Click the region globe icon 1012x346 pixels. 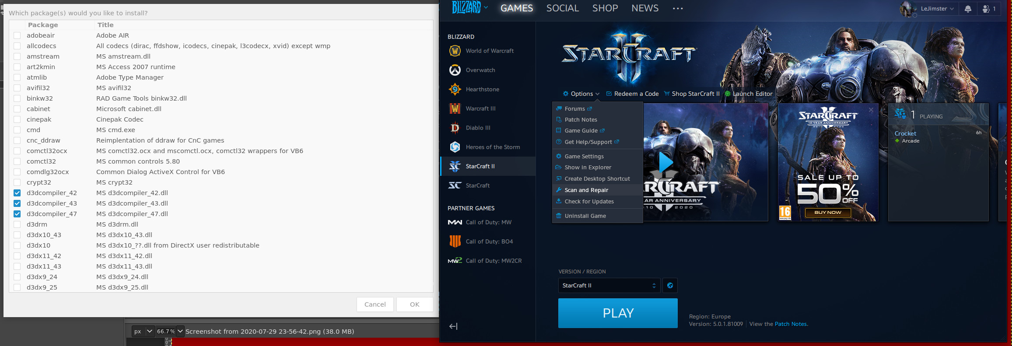coord(670,286)
